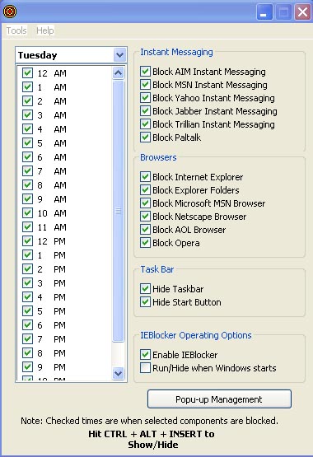Toggle the 2 PM hour checkbox
Image resolution: width=313 pixels, height=457 pixels.
click(27, 268)
